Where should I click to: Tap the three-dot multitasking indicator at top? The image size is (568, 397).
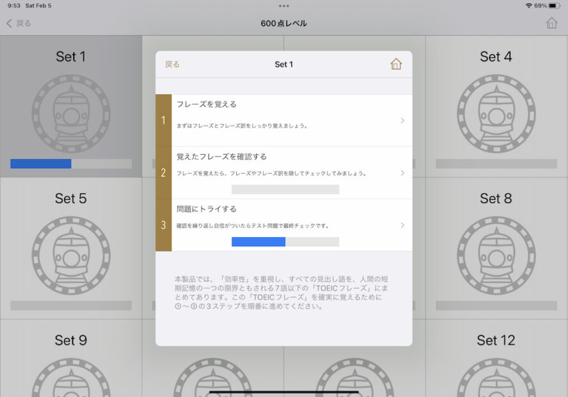[284, 6]
